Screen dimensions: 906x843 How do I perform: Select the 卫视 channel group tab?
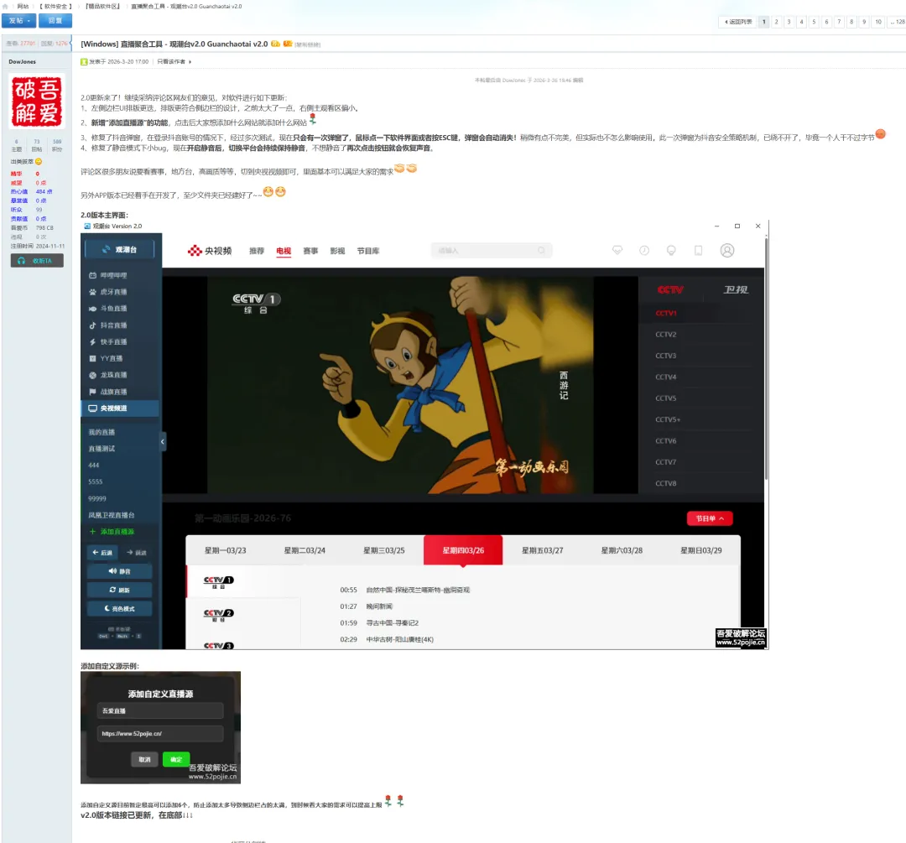pos(736,289)
